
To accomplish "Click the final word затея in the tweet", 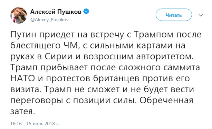I will [x=22, y=112].
